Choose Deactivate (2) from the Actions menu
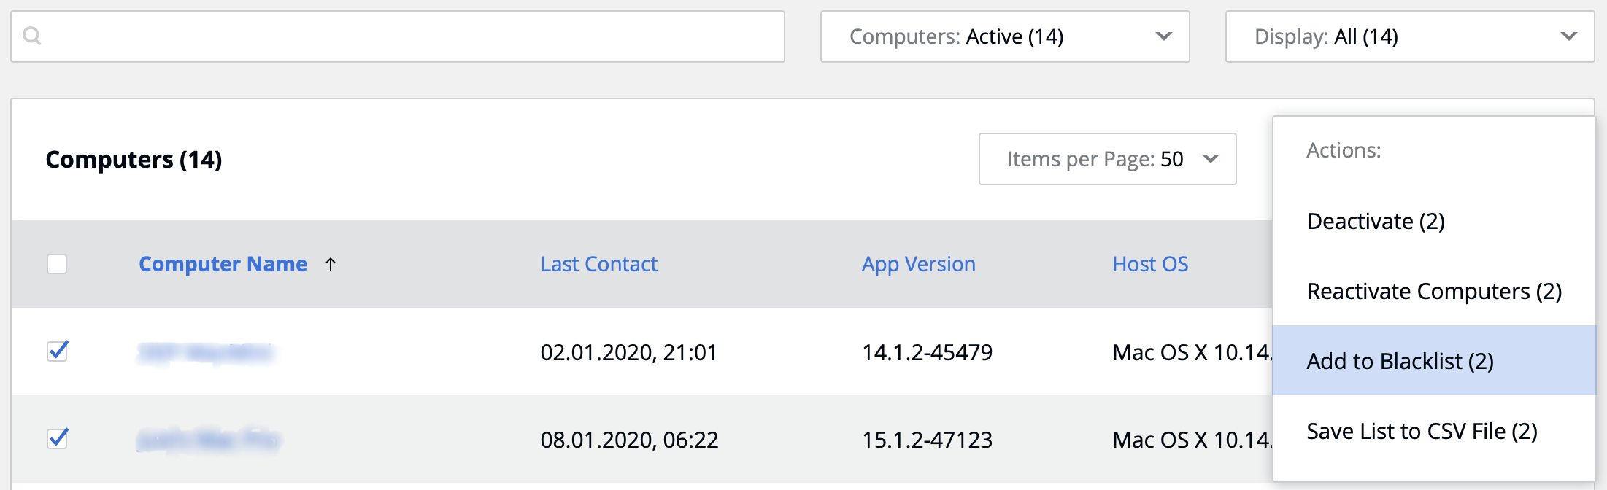 pyautogui.click(x=1375, y=221)
